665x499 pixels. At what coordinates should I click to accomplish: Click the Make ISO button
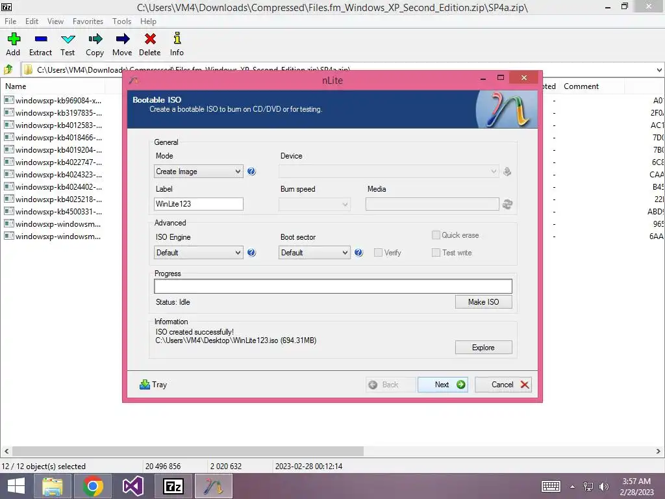(483, 301)
